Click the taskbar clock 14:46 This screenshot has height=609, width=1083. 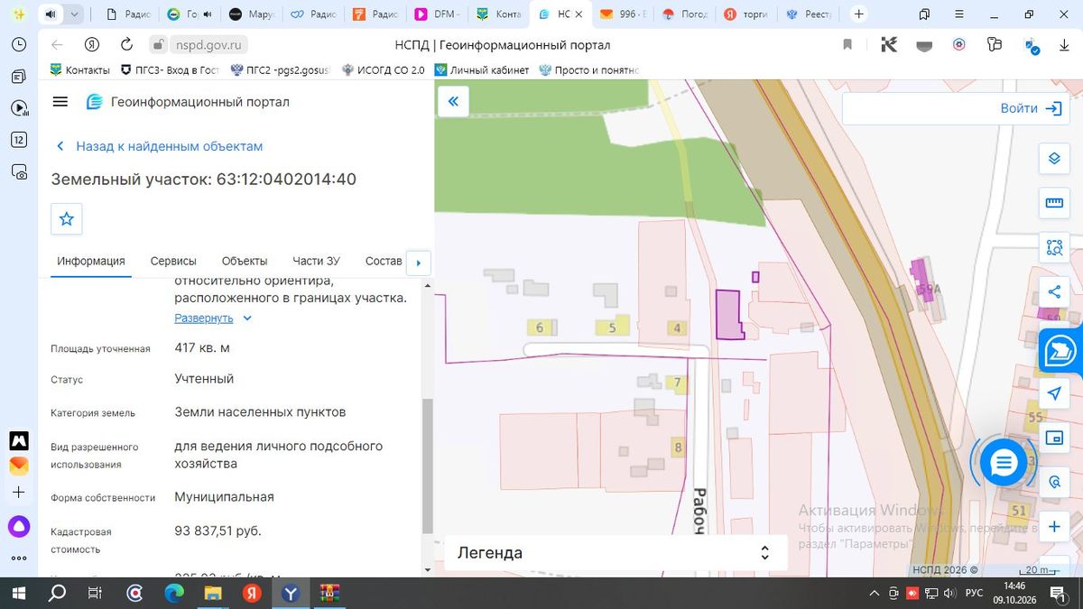pos(1013,586)
